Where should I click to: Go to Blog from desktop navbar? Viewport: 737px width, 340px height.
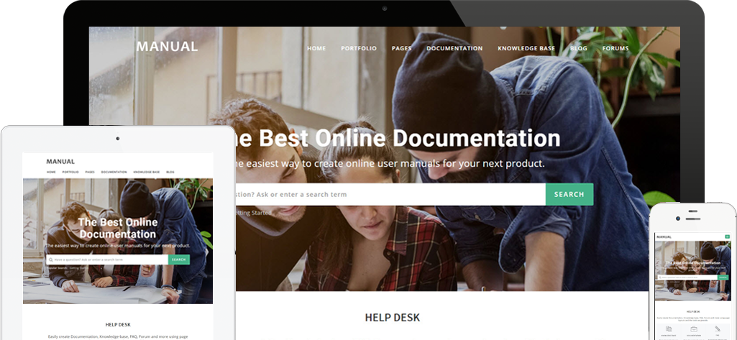tap(579, 49)
